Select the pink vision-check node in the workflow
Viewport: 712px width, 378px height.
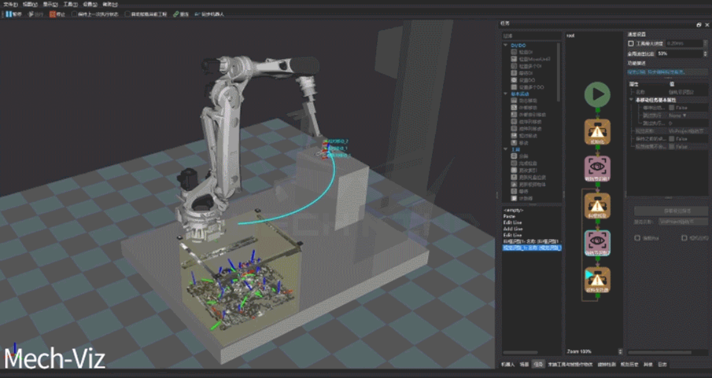pyautogui.click(x=598, y=165)
